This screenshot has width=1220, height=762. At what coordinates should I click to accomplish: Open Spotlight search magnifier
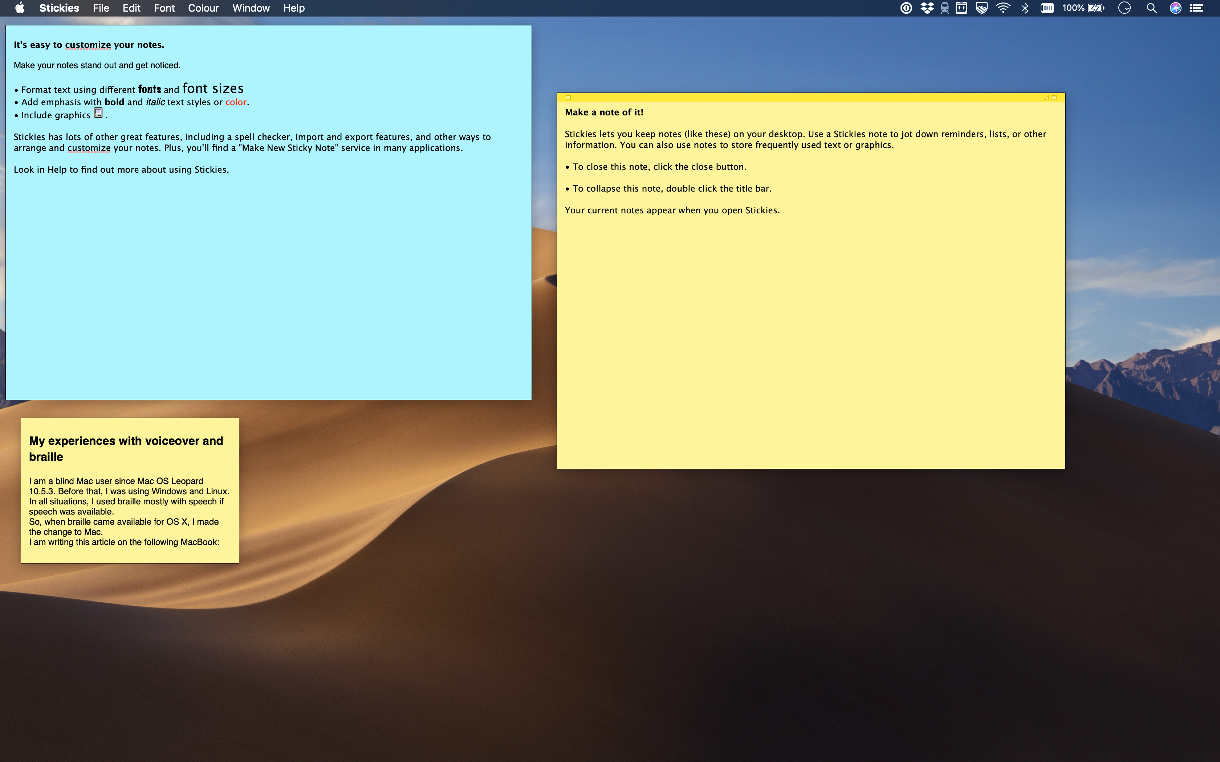point(1151,8)
